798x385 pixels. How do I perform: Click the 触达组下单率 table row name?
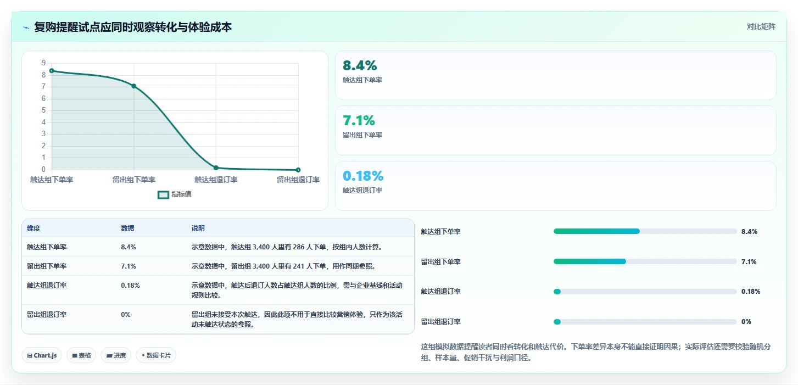click(x=47, y=247)
